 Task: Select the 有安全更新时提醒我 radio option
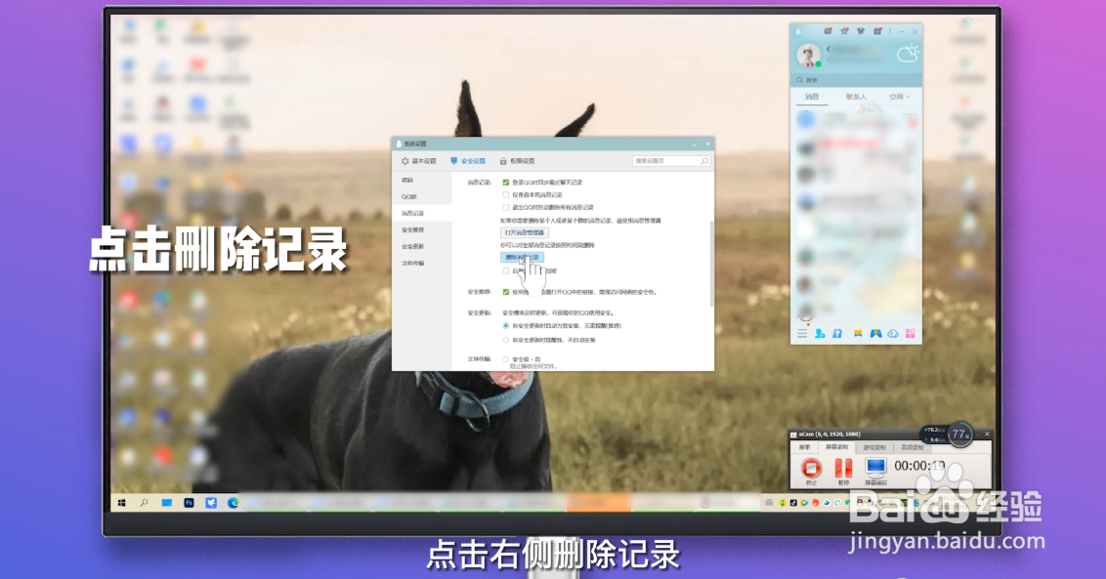click(505, 342)
